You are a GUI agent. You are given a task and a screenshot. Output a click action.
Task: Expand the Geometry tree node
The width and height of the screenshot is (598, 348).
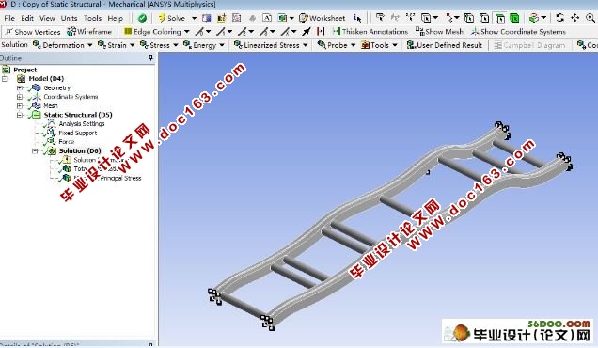(x=20, y=87)
